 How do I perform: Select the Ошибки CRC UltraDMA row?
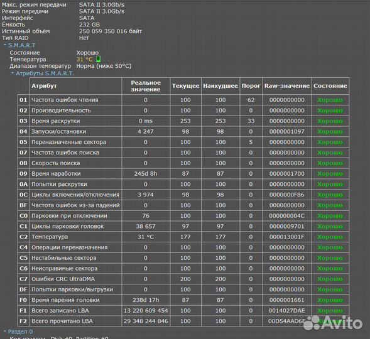tap(183, 279)
